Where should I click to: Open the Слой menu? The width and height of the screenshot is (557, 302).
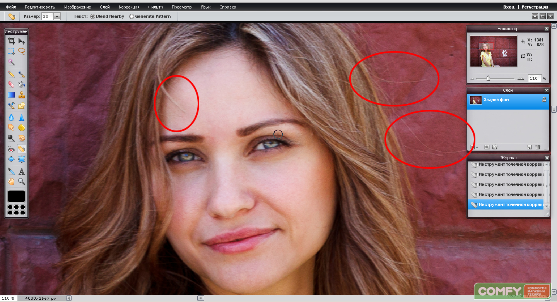[x=105, y=7]
